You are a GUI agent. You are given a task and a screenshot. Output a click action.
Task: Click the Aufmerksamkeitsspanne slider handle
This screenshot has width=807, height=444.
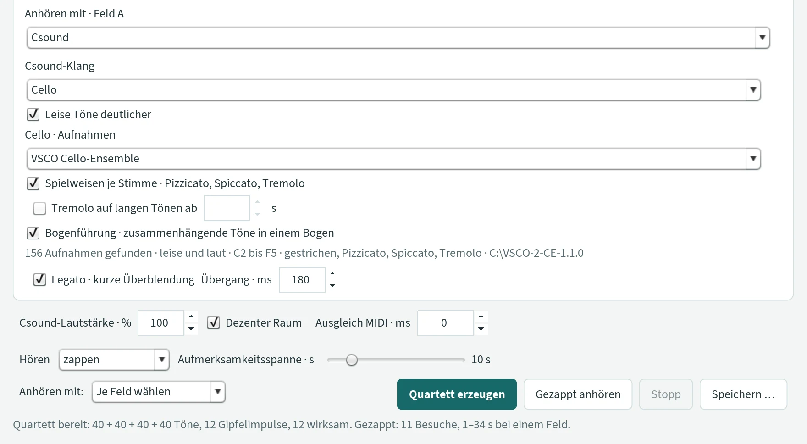(x=352, y=360)
